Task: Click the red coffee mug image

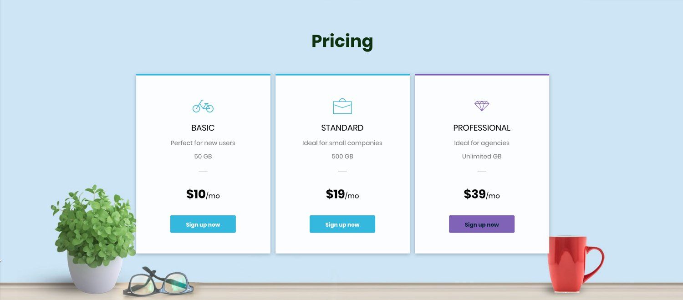Action: (x=575, y=263)
